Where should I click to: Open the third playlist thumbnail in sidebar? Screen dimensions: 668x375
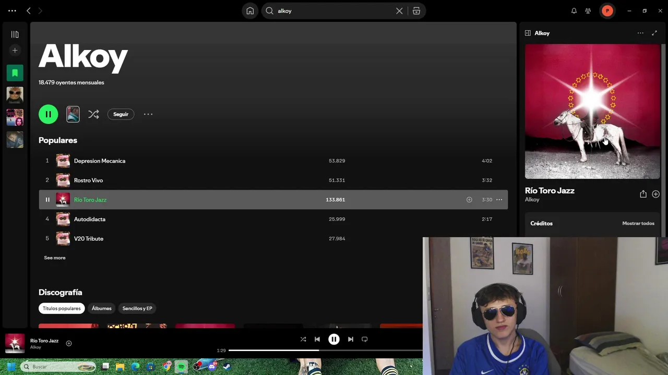pyautogui.click(x=15, y=140)
